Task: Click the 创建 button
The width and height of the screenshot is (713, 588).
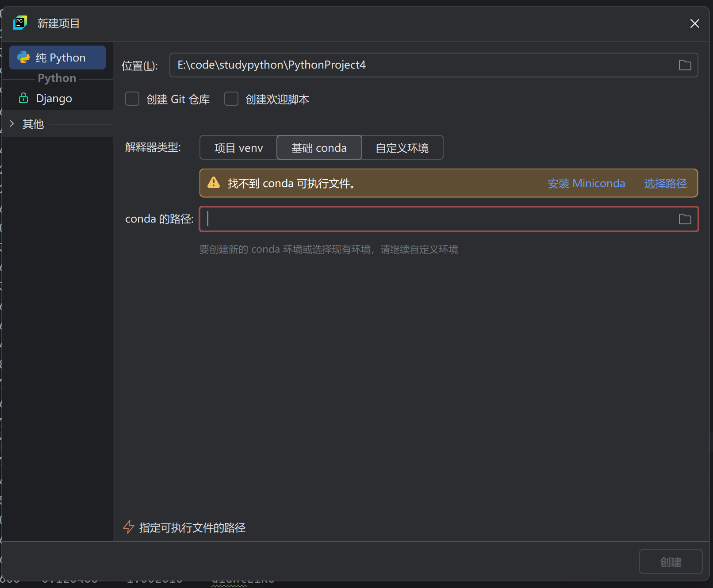Action: click(x=671, y=561)
